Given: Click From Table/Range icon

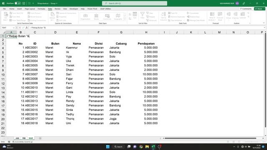Looking at the screenshot, I should click(x=10, y=20).
